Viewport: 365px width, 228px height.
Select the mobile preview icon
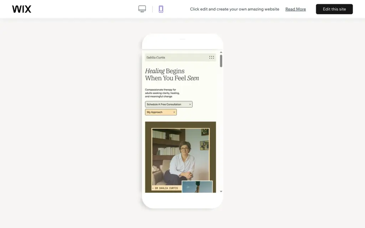tap(161, 9)
